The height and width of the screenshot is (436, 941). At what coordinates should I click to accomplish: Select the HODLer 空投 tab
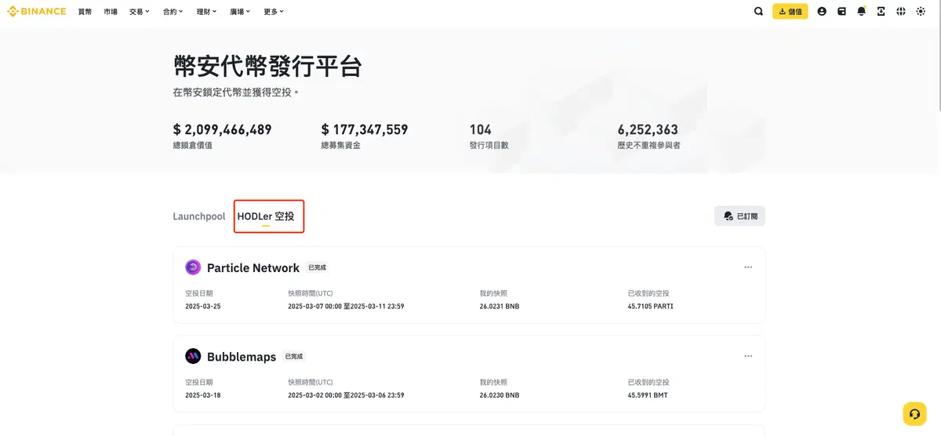266,216
